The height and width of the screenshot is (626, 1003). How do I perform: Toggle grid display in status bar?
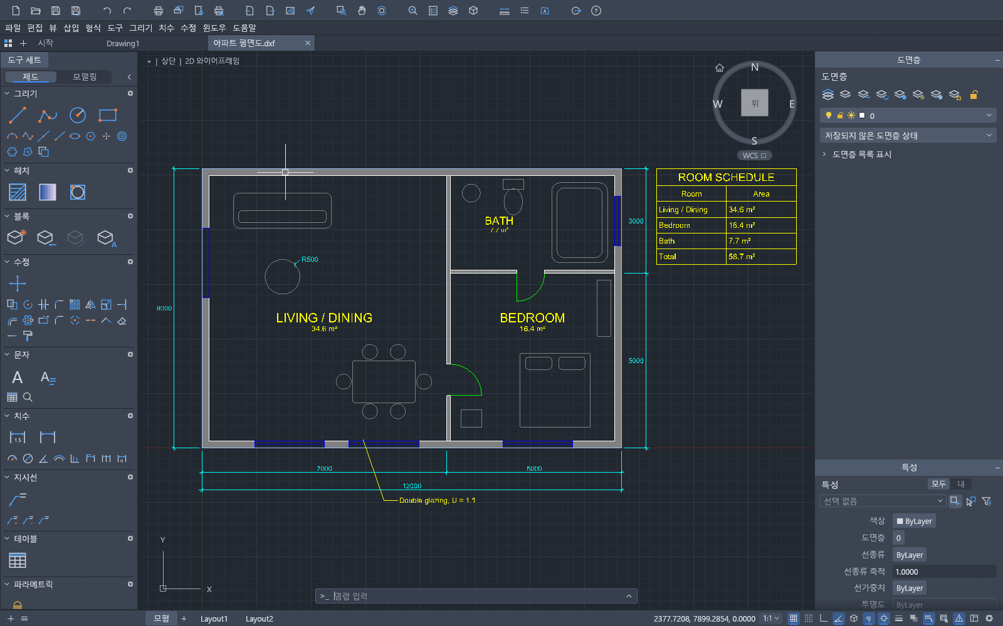794,618
